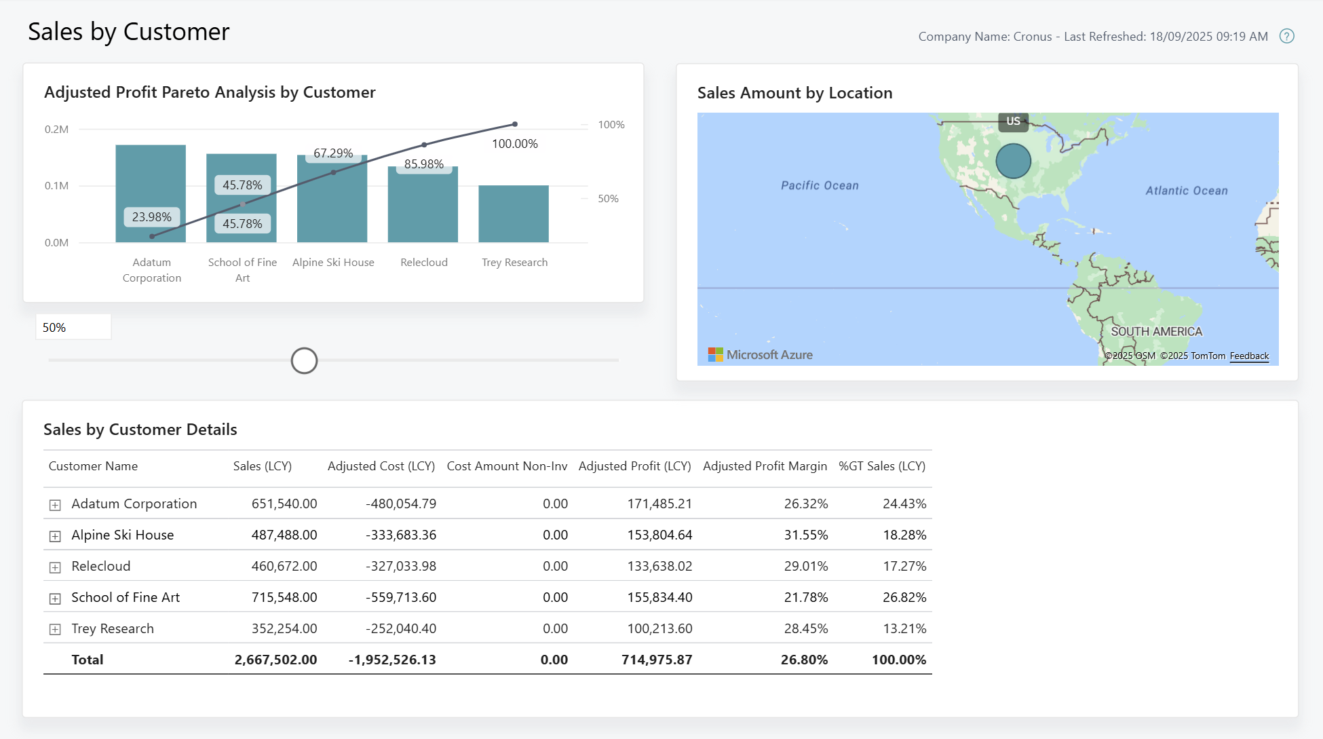Click the Pareto percentage slider handle
The image size is (1323, 739).
[304, 360]
